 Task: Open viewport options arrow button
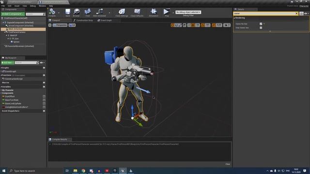[50, 25]
